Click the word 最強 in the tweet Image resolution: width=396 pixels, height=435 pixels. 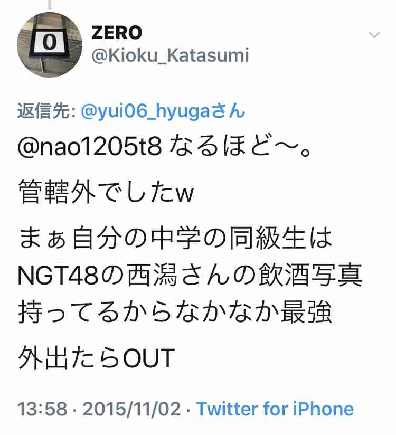click(307, 312)
